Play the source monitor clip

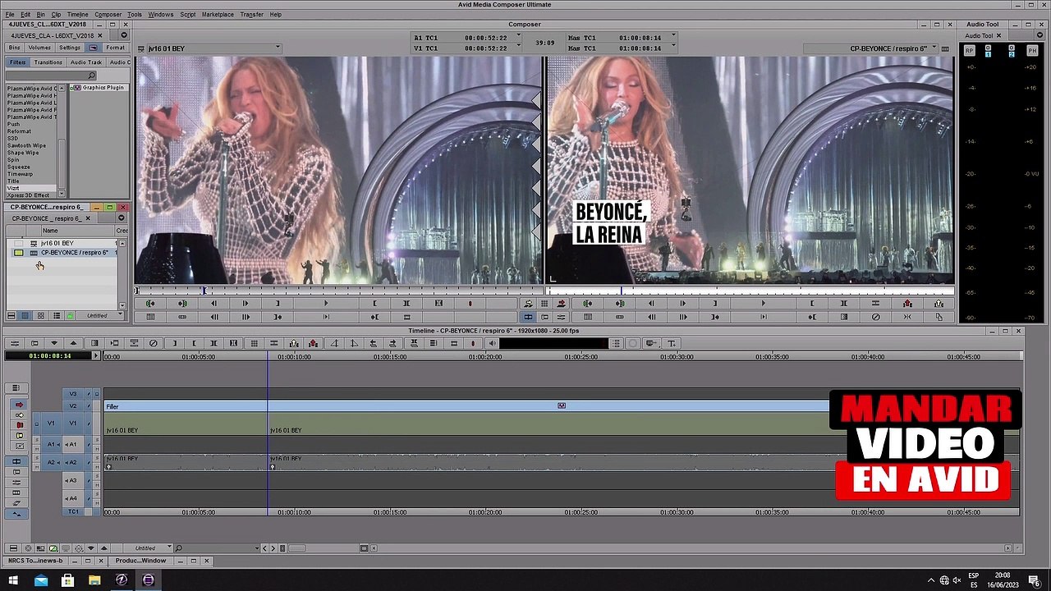coord(326,304)
